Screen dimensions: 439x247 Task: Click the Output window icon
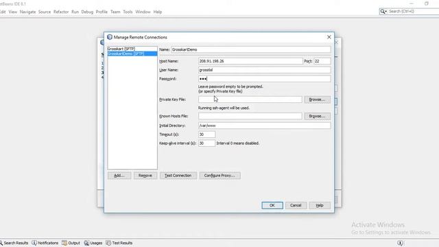(x=64, y=243)
